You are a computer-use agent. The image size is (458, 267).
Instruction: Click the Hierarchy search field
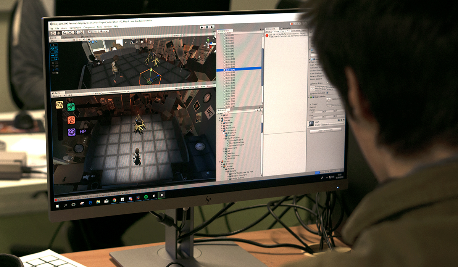pyautogui.click(x=245, y=32)
